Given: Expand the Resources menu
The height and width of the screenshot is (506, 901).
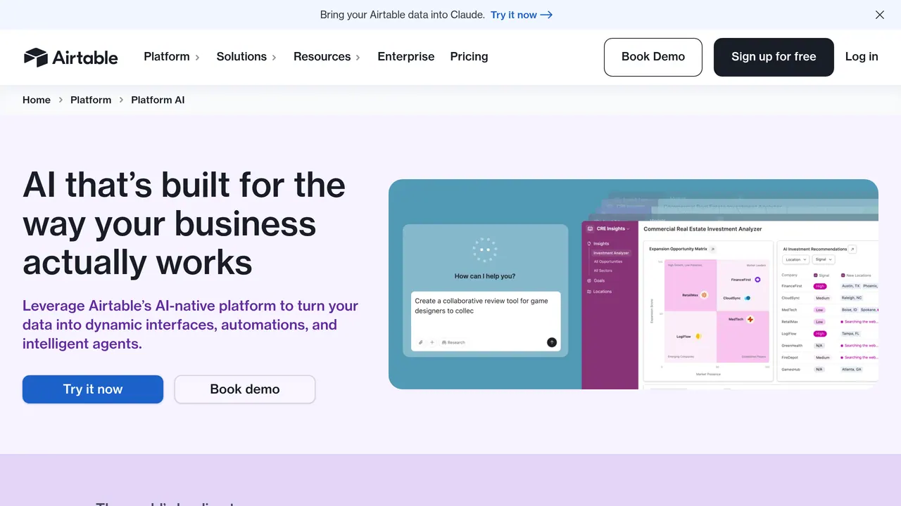Looking at the screenshot, I should (327, 57).
